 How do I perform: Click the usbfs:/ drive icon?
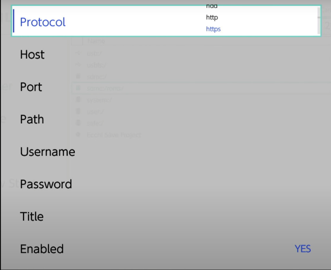tap(78, 65)
